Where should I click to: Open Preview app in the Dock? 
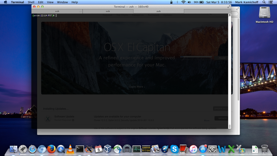pos(155,149)
